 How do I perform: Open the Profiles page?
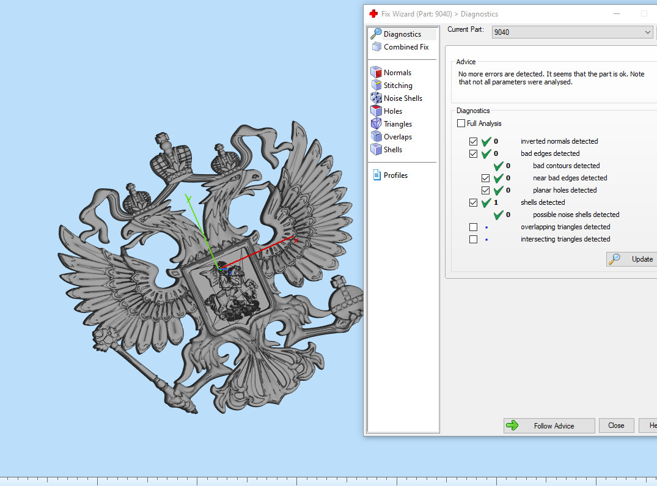coord(395,175)
